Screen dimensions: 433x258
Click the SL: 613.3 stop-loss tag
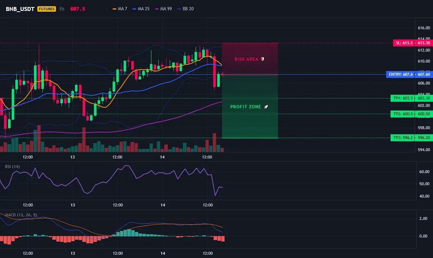(404, 43)
